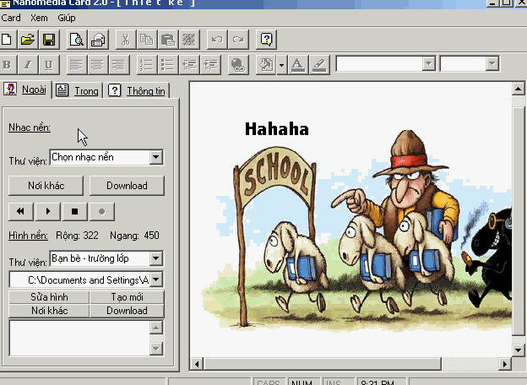Switch to the Thông tin tab

[x=137, y=90]
